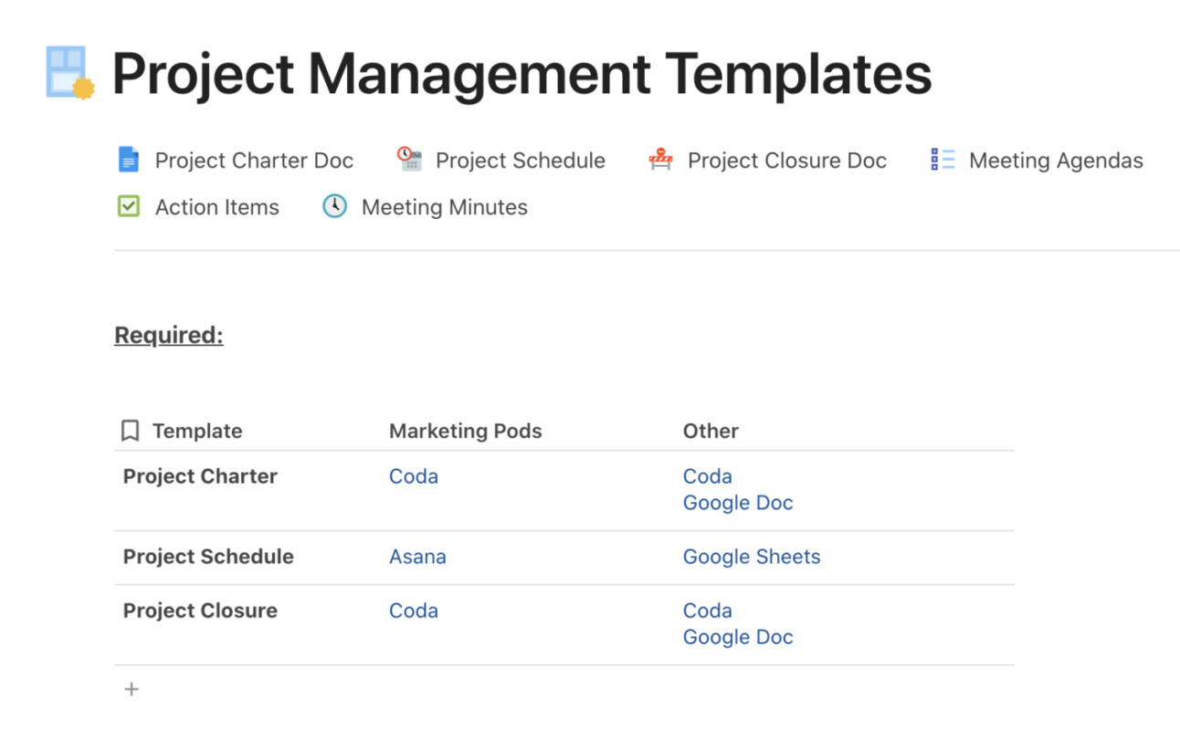
Task: Open Coda link in Project Closure Other column
Action: coord(707,610)
